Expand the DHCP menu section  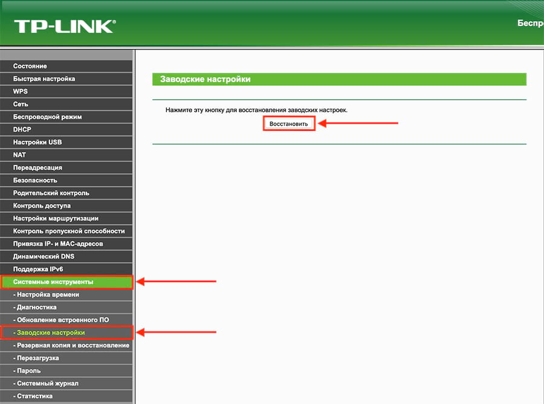coord(66,130)
